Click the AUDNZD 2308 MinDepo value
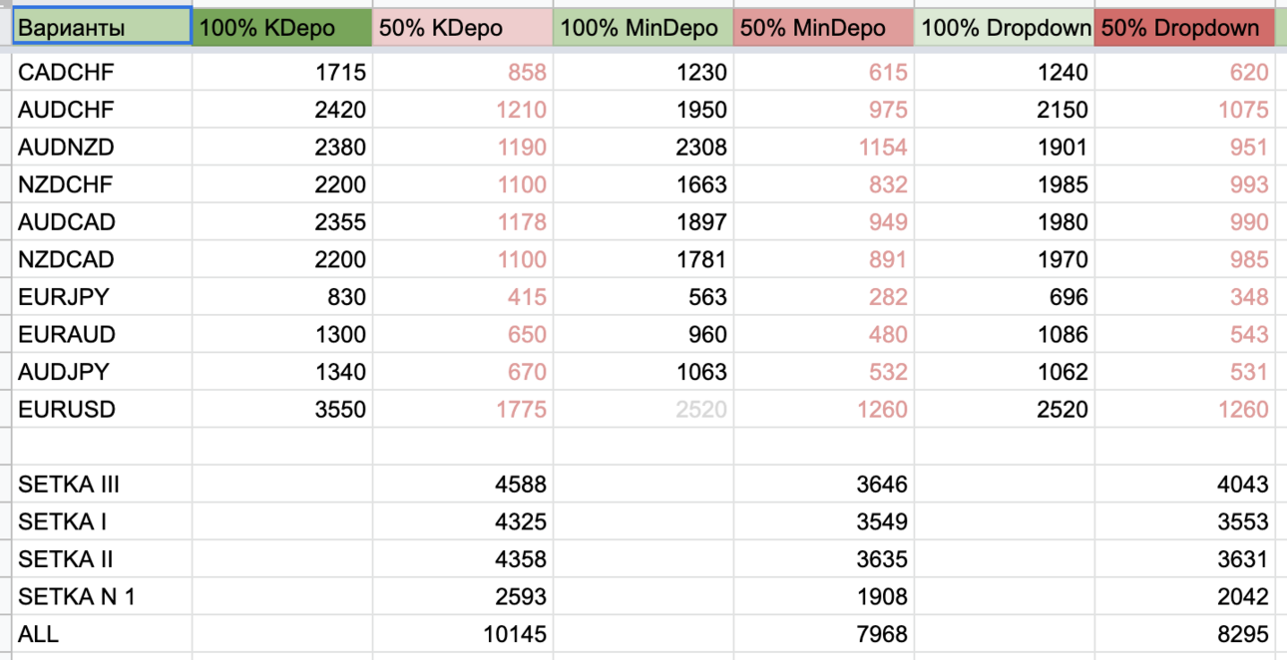This screenshot has width=1287, height=660. pyautogui.click(x=643, y=148)
